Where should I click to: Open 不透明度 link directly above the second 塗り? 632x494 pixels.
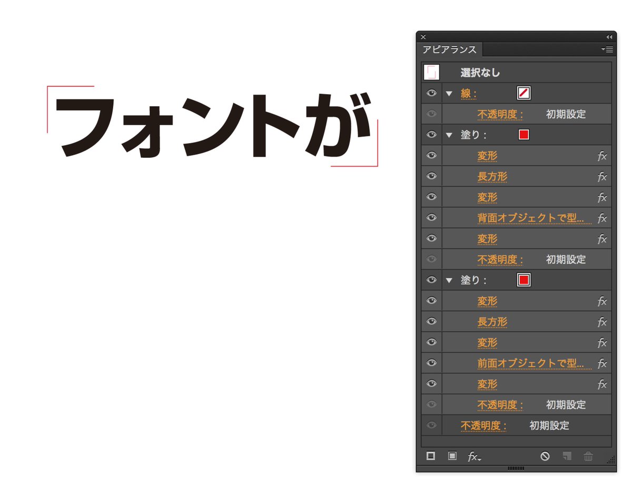tap(500, 259)
